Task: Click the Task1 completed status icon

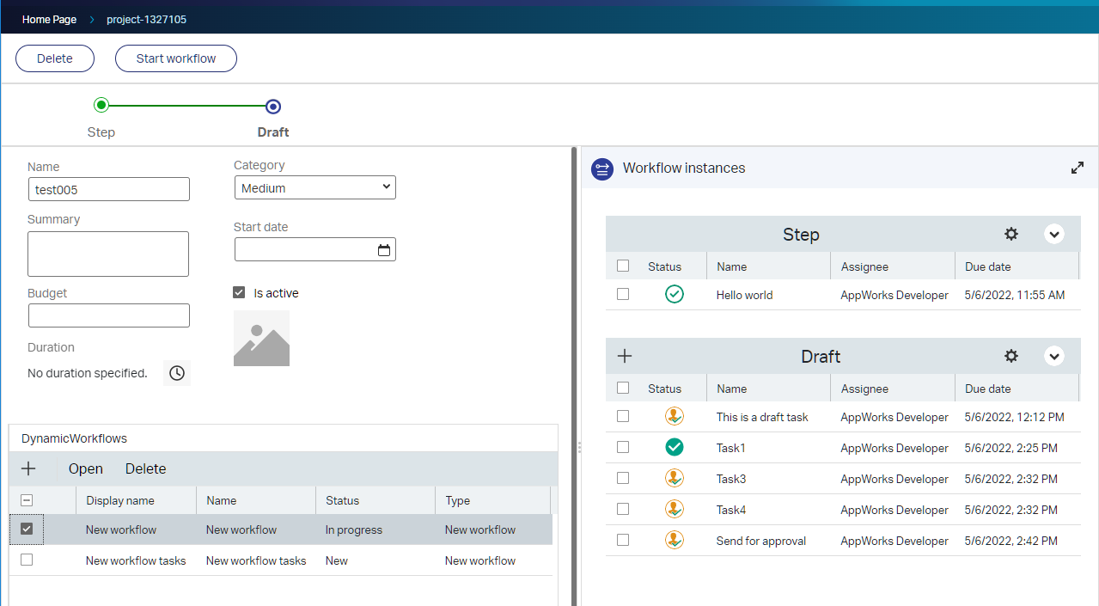Action: pos(675,448)
